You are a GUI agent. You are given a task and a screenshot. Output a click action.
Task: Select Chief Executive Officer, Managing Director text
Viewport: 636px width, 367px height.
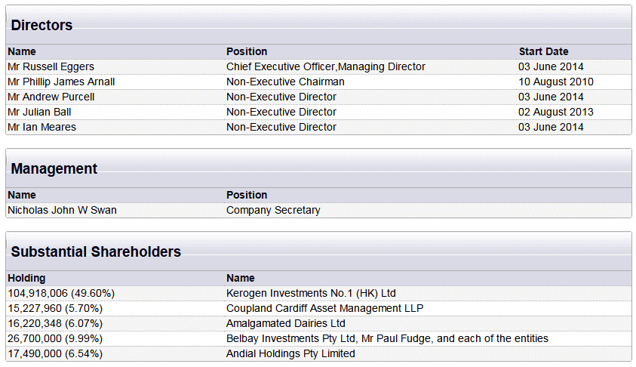click(326, 66)
